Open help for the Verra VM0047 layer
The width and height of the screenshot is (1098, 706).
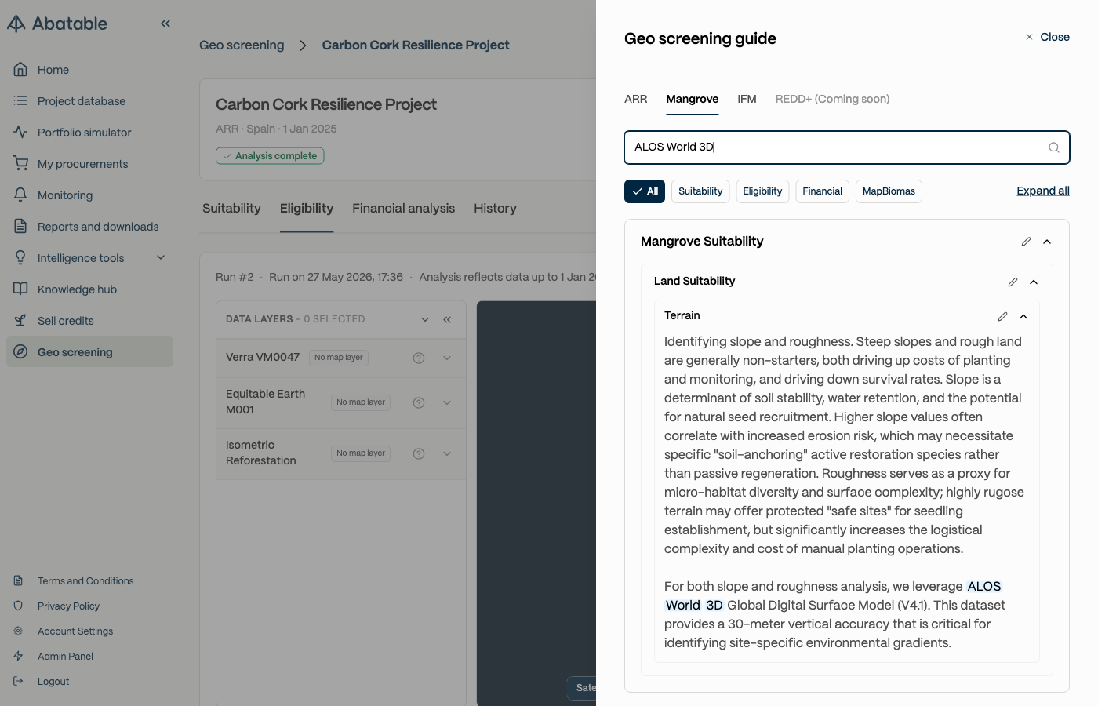pos(419,358)
